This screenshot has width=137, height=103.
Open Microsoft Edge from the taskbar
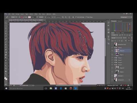(61, 88)
